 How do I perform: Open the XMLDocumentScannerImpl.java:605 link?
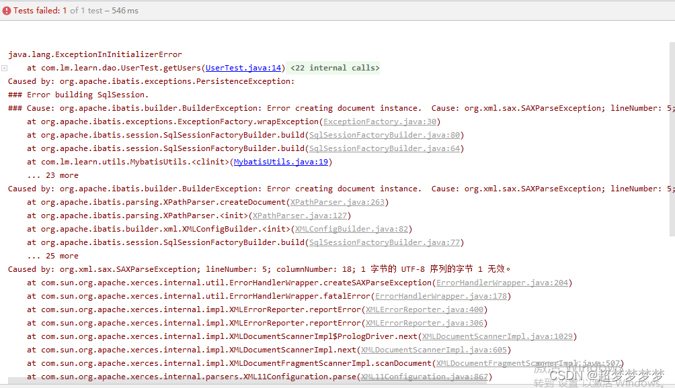click(x=434, y=350)
